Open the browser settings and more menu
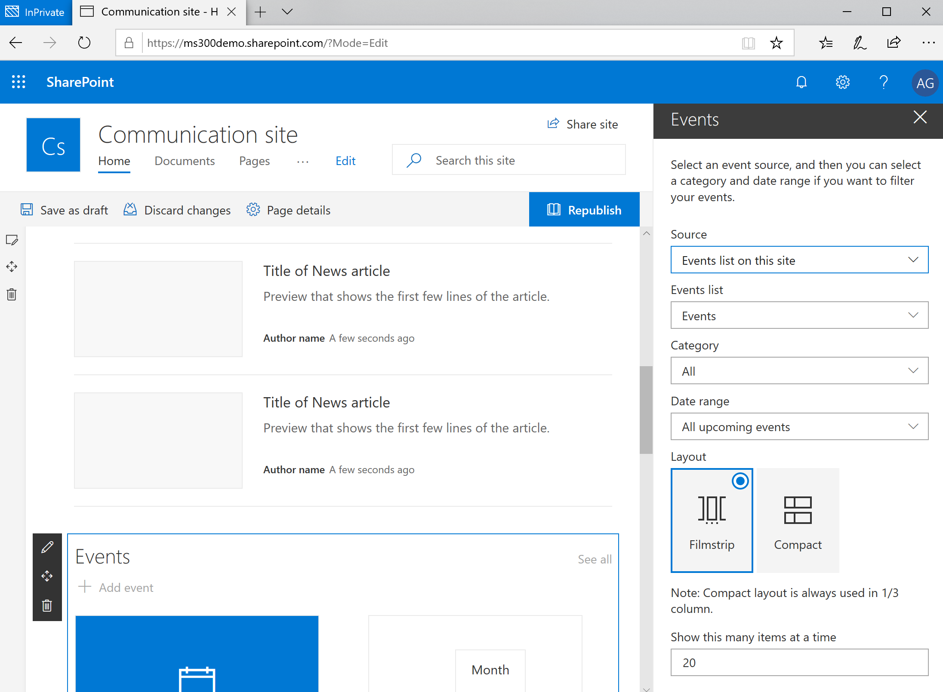This screenshot has height=692, width=943. [x=928, y=43]
